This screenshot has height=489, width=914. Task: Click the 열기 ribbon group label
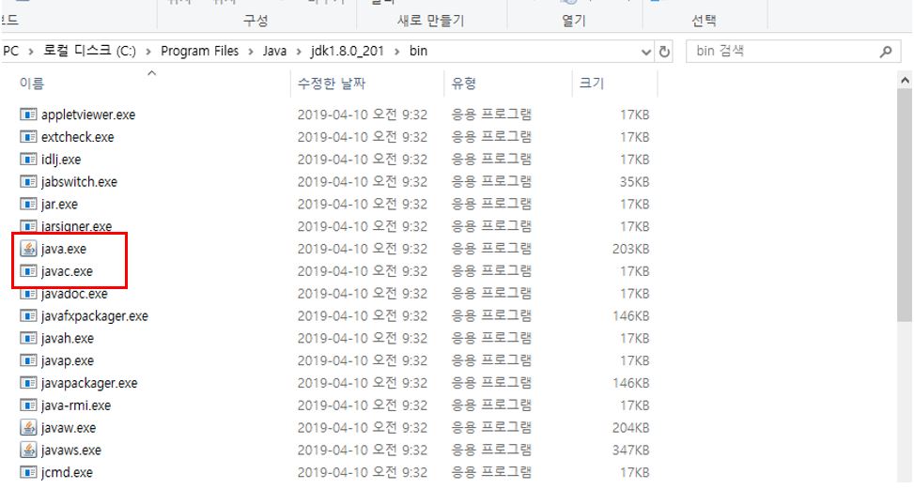coord(574,21)
